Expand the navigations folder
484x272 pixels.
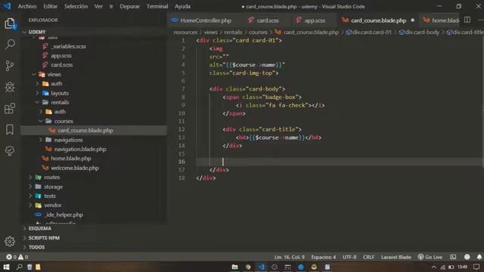(41, 140)
